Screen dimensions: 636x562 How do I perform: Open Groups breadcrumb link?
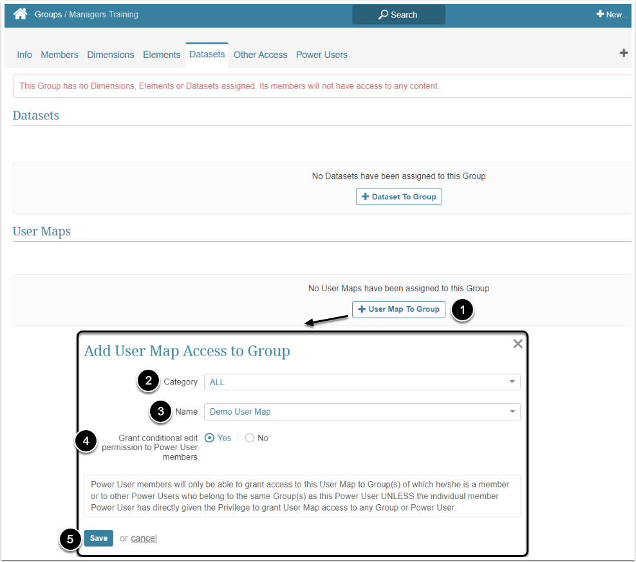pyautogui.click(x=48, y=14)
